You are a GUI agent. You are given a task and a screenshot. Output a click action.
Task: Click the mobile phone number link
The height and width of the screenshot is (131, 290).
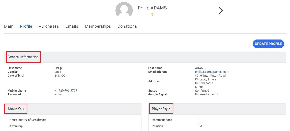66,91
